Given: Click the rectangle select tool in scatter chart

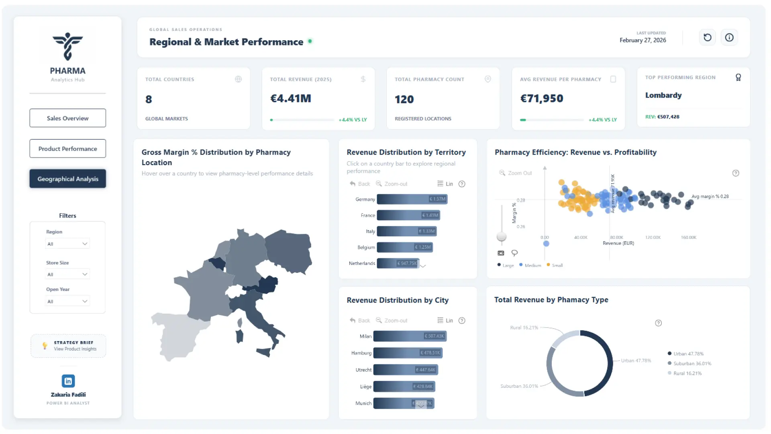Looking at the screenshot, I should [x=501, y=253].
